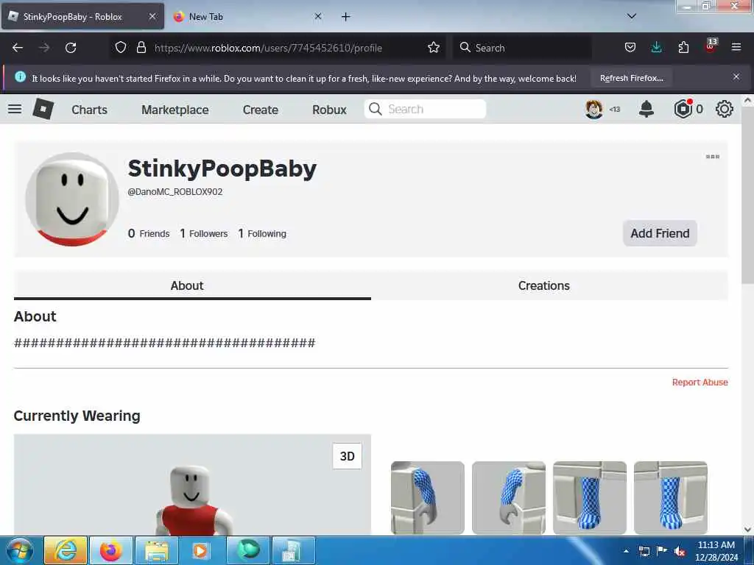Open Windows Media Player from the taskbar
Screen dimensions: 754x565
[x=202, y=550]
